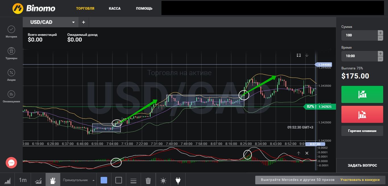Open the ПОМОЩЬ menu
The width and height of the screenshot is (388, 186).
(144, 9)
